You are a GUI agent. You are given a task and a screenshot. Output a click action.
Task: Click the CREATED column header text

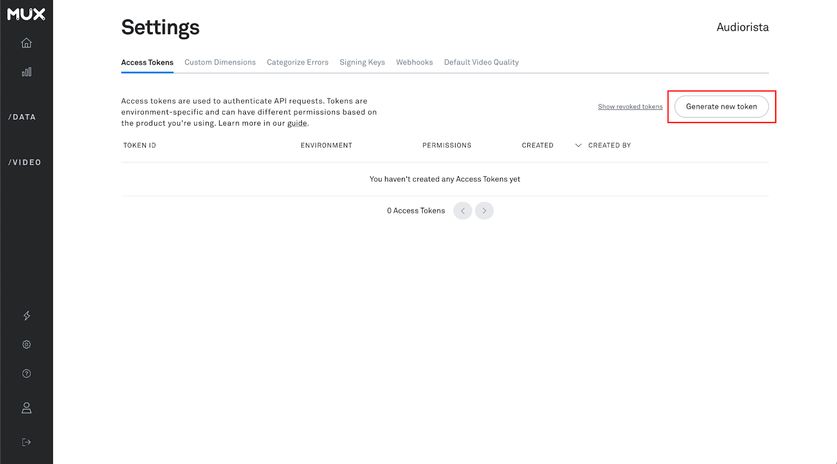pos(537,145)
